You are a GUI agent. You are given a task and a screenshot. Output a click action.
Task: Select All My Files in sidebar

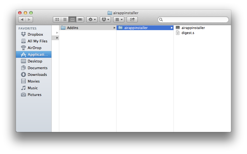[34, 41]
